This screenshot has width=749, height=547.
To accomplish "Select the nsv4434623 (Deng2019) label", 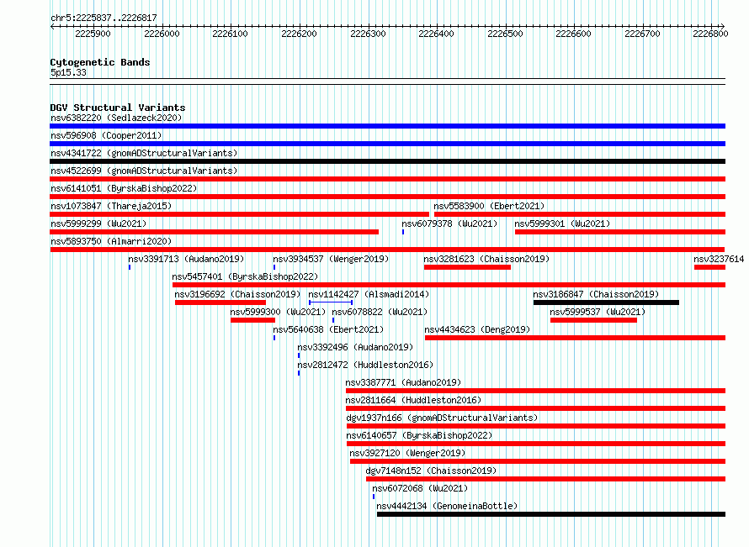I will (477, 329).
